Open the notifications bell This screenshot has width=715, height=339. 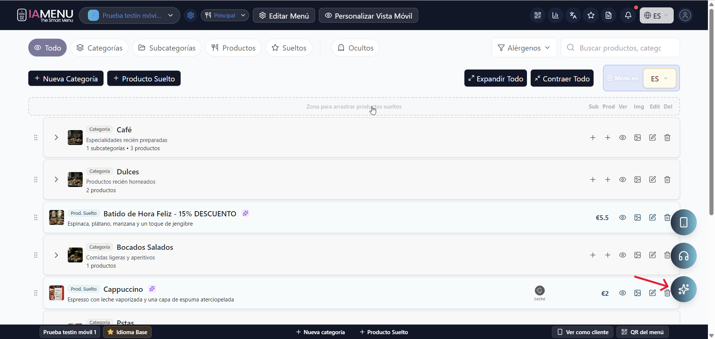pos(628,16)
